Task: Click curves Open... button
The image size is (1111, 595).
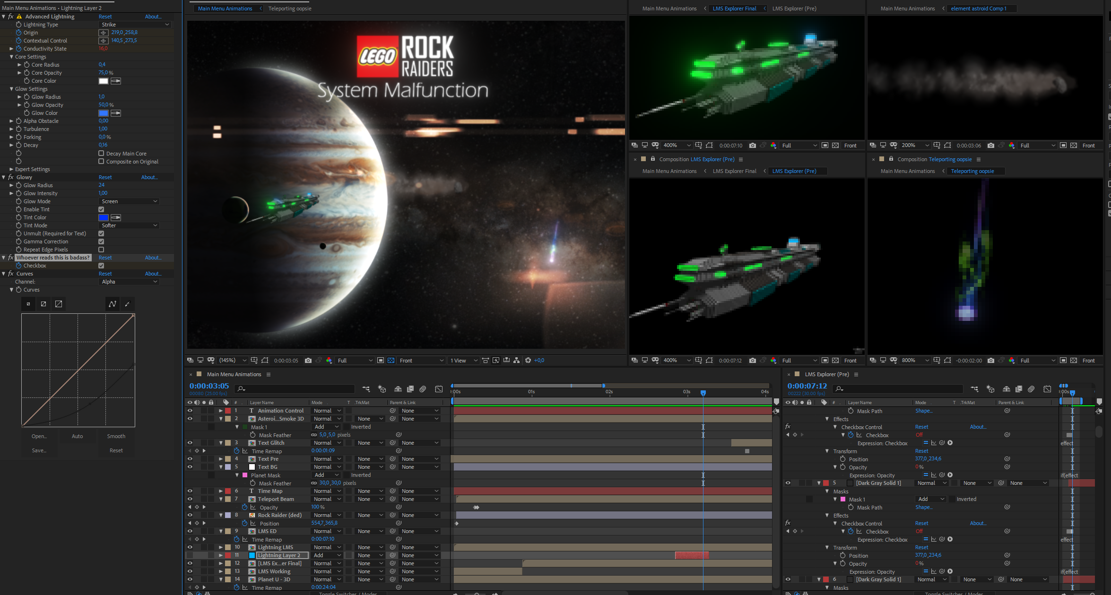Action: pyautogui.click(x=39, y=436)
